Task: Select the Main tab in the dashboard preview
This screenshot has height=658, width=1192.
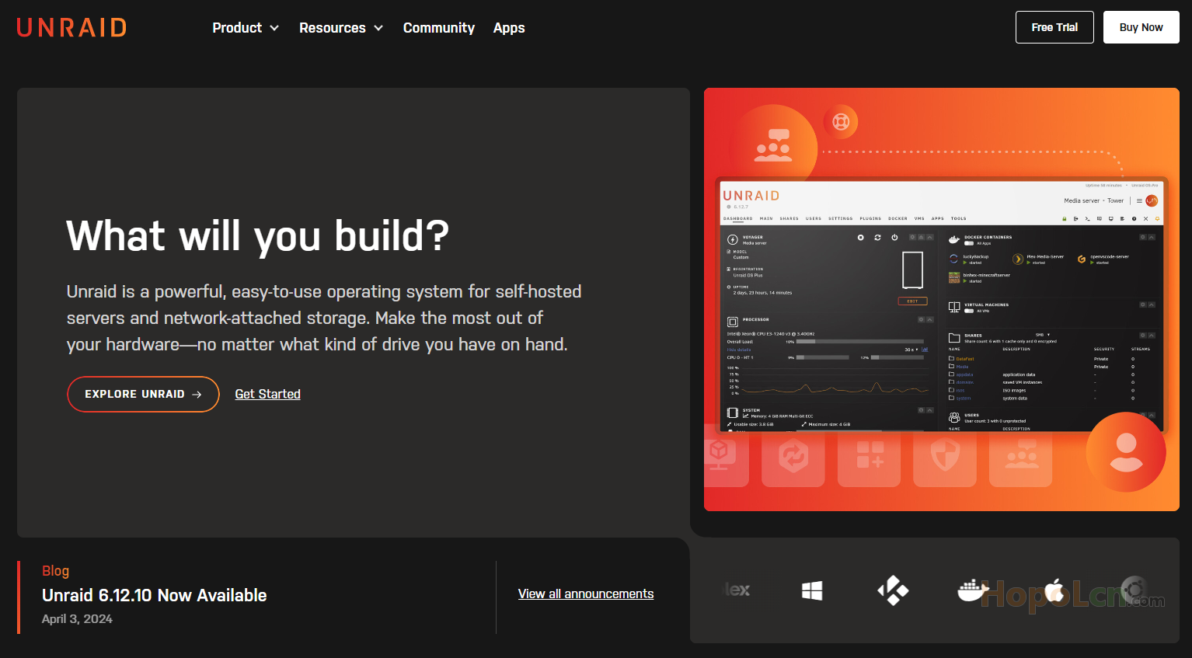Action: 766,219
